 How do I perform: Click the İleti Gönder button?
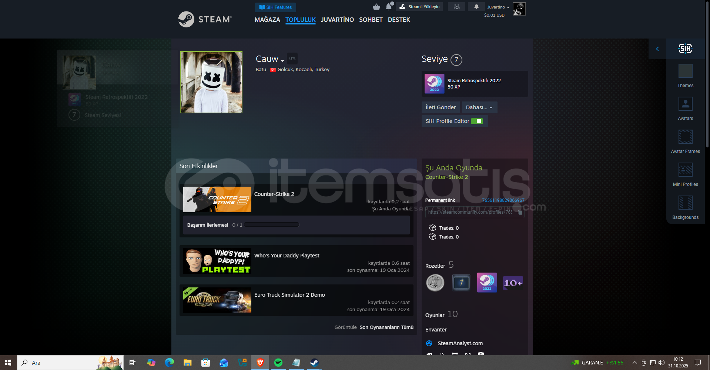click(x=441, y=107)
